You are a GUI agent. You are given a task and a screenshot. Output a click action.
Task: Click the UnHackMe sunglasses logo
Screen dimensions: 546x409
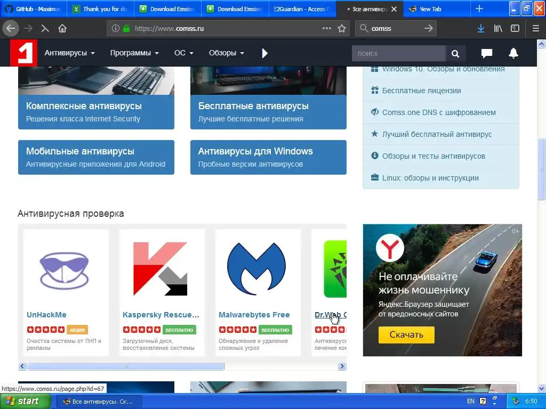click(x=65, y=271)
